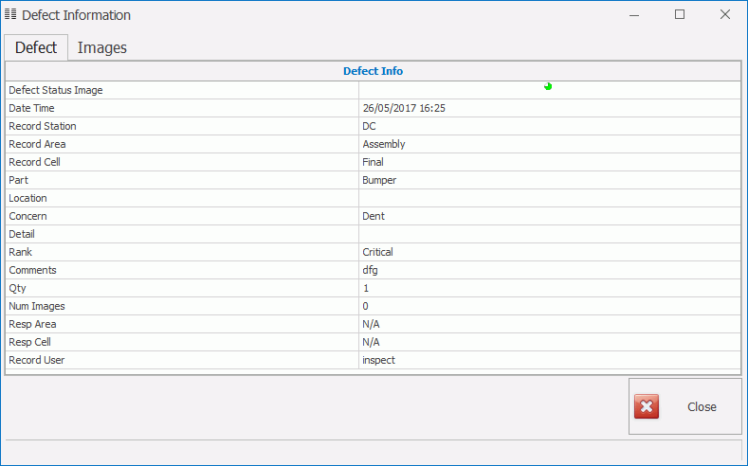The height and width of the screenshot is (466, 748).
Task: Select the Concern value Dent
Action: coord(374,216)
